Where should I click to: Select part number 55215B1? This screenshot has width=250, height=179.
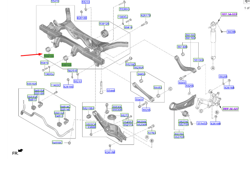(x=89, y=109)
